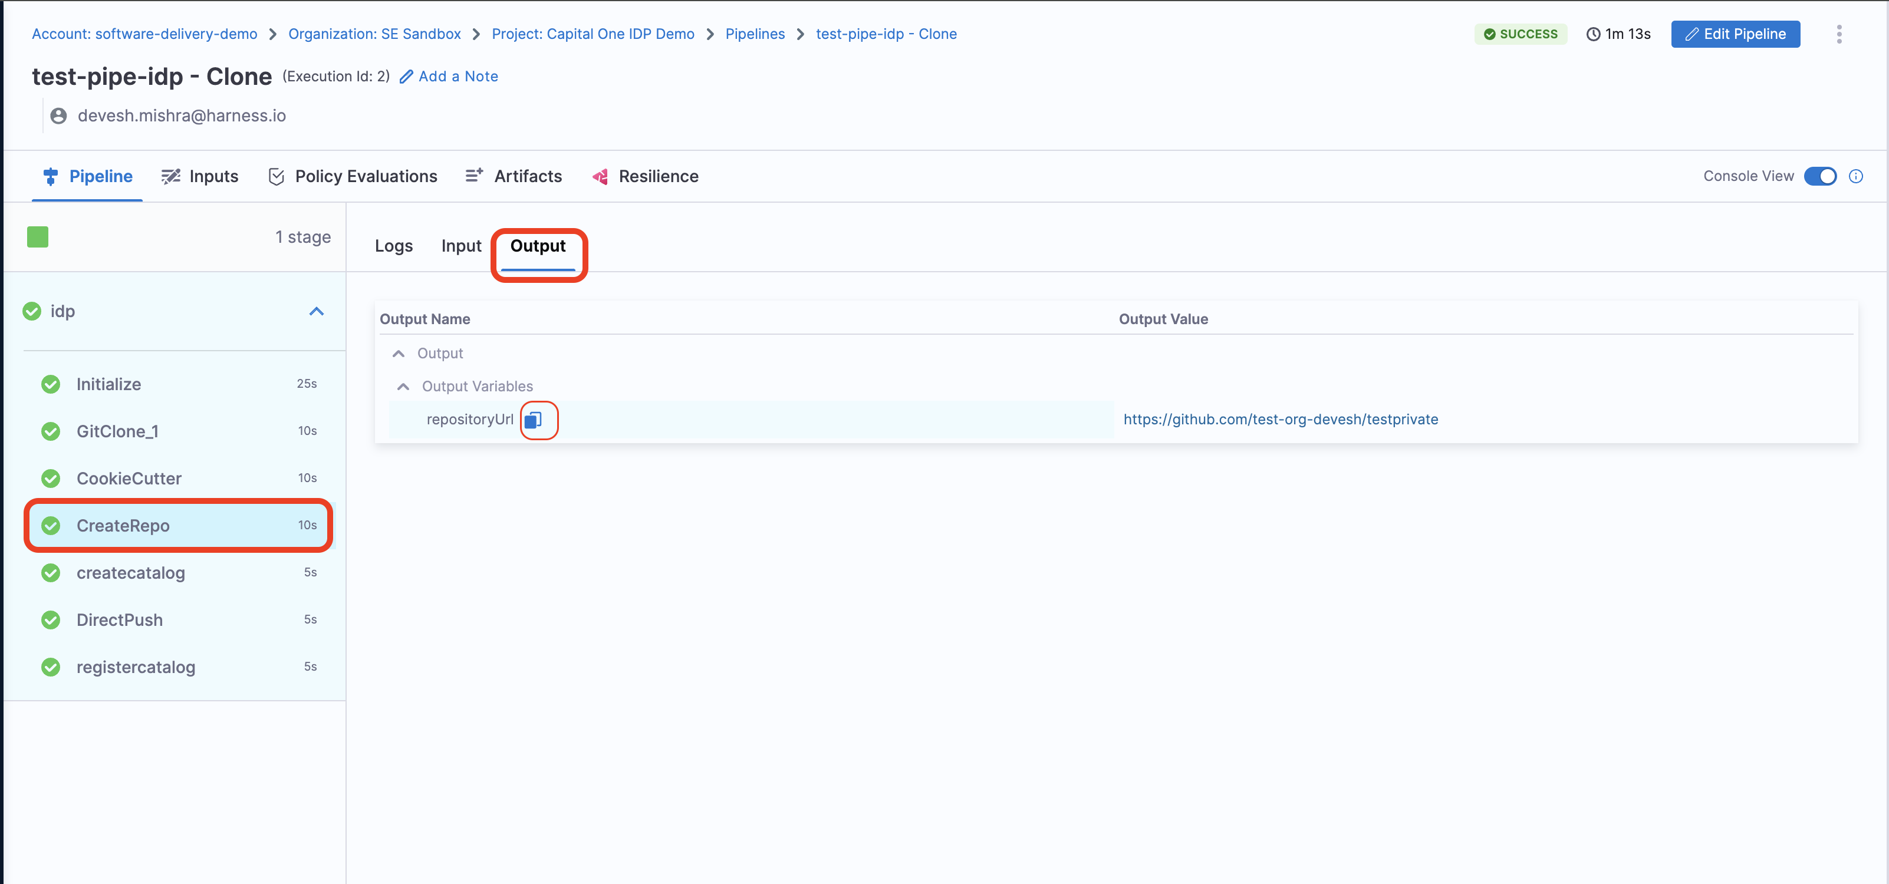Screen dimensions: 1889x884
Task: Click the Artifacts tab icon
Action: (473, 176)
